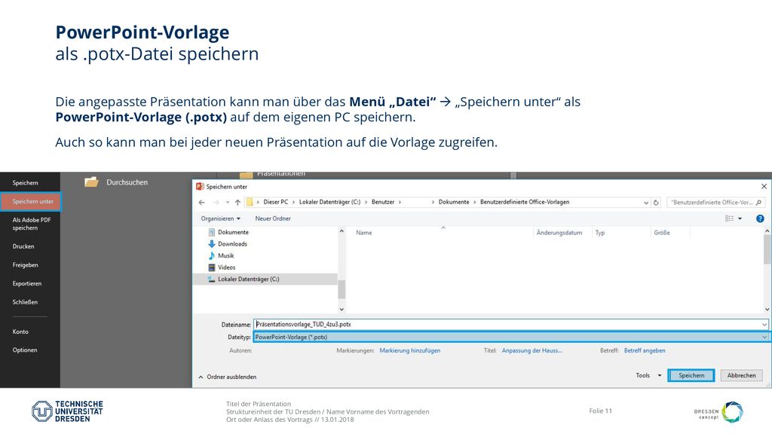Sort files by the Name column
Viewport: 772px width, 434px height.
[364, 233]
